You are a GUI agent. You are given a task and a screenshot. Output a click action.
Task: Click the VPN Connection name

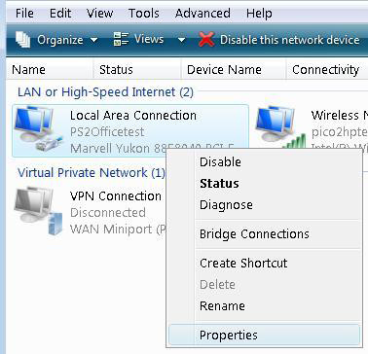pyautogui.click(x=116, y=195)
